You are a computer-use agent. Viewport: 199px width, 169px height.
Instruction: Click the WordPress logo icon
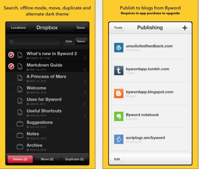[119, 48]
